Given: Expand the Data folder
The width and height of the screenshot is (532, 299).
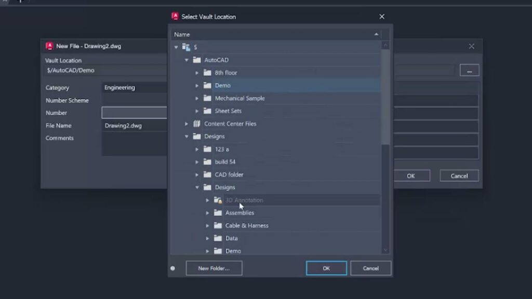Looking at the screenshot, I should [207, 238].
